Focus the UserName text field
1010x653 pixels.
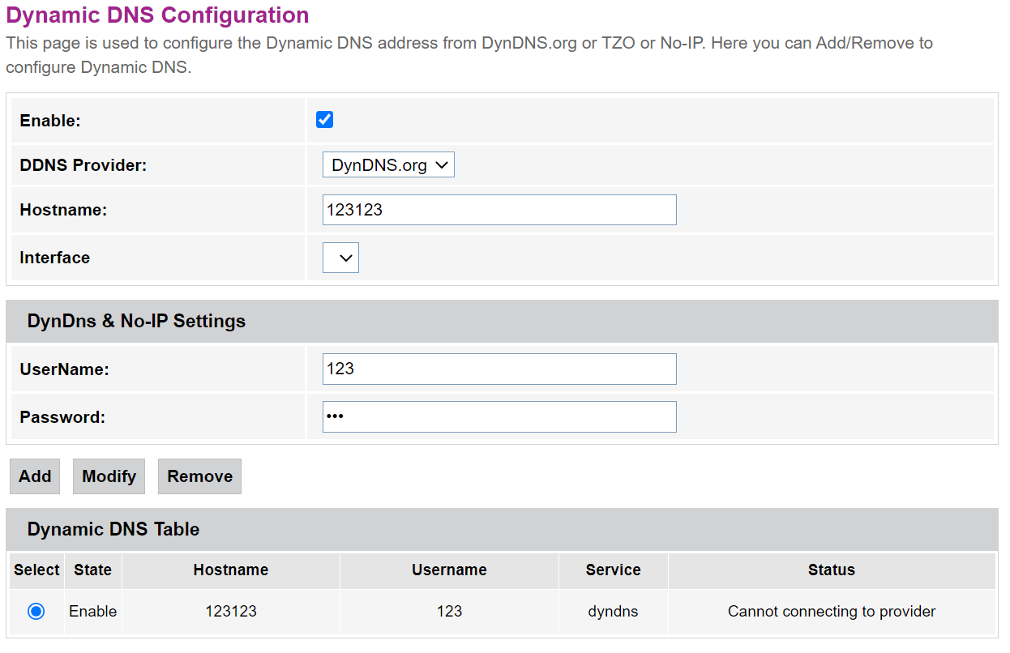(x=499, y=369)
